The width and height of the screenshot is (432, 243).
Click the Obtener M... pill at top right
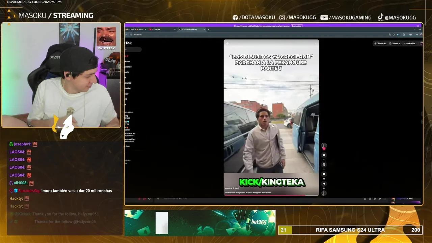click(x=381, y=43)
